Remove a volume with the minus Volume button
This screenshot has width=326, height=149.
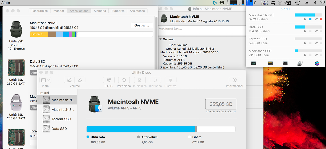pos(80,80)
